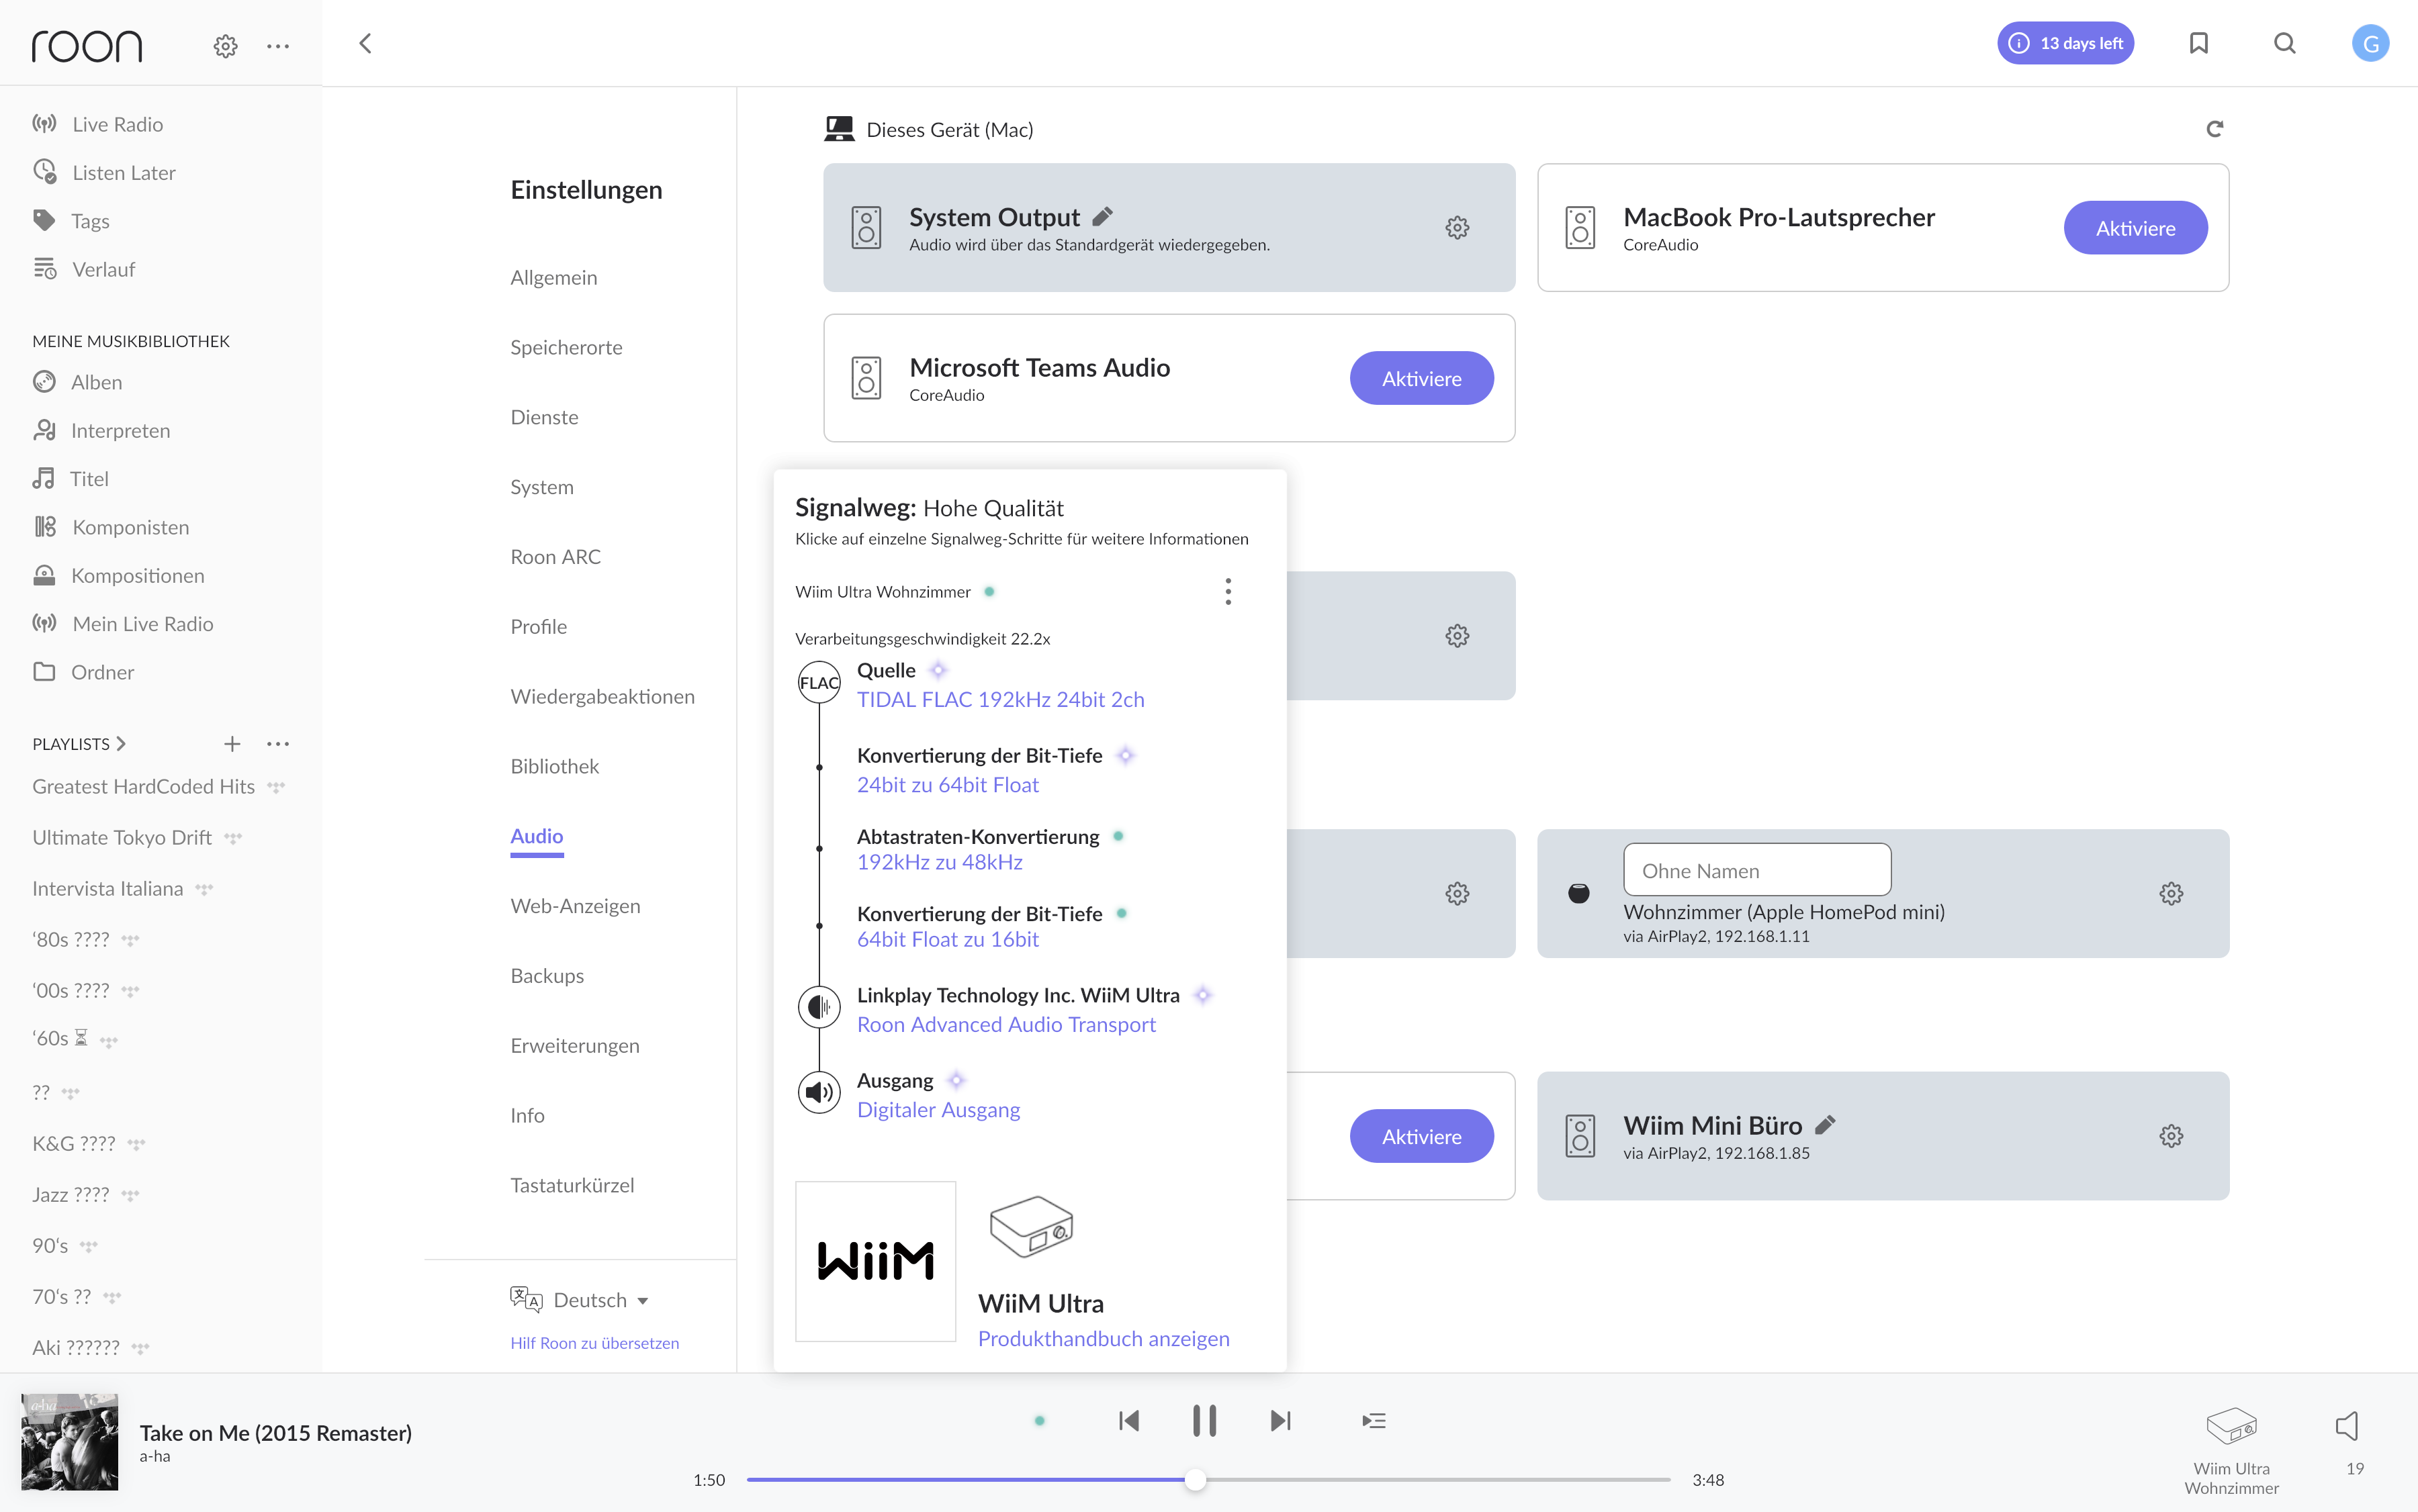Open the Deutsch language dropdown
The width and height of the screenshot is (2418, 1512).
click(x=580, y=1300)
